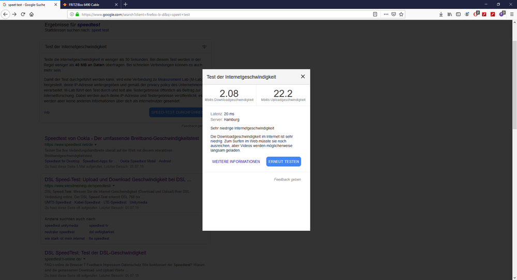Search for 'neutraler speedtest' suggestion
The height and width of the screenshot is (280, 517).
pos(60,232)
